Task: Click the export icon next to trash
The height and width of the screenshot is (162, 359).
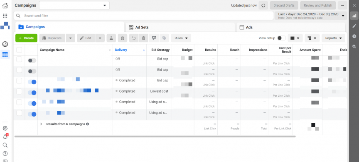Action: click(154, 38)
